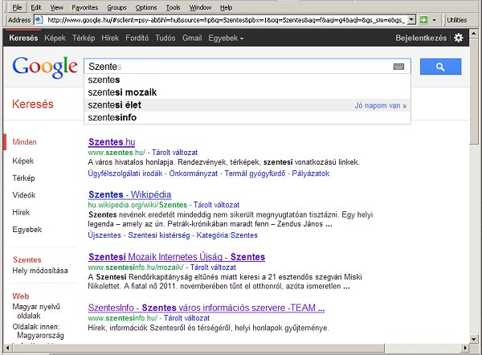This screenshot has height=355, width=482.
Task: Select Térkép in the black top bar
Action: click(x=84, y=38)
